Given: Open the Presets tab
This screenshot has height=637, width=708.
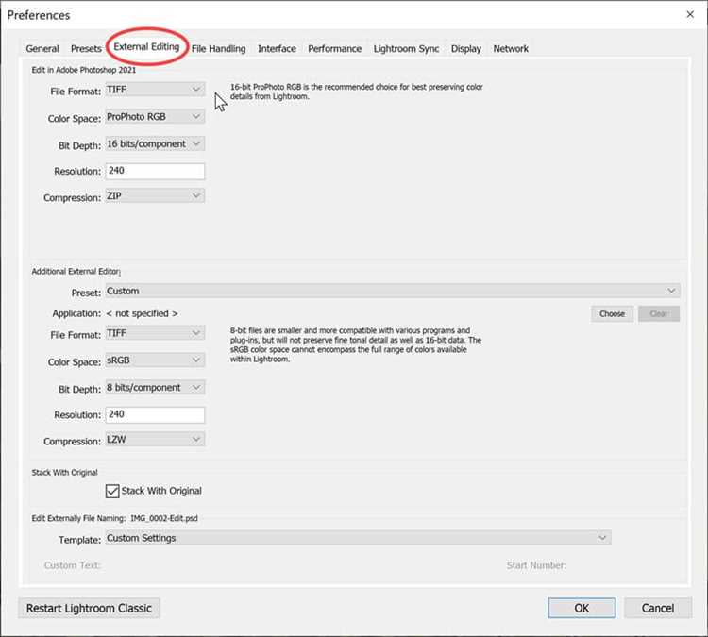Looking at the screenshot, I should tap(86, 49).
